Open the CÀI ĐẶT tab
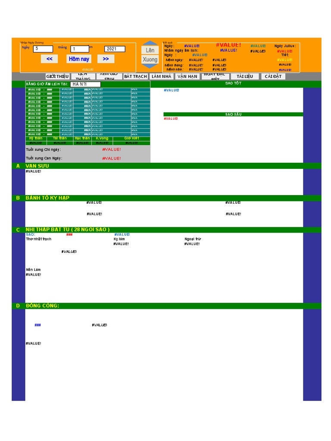Image resolution: width=331 pixels, height=441 pixels. pyautogui.click(x=273, y=77)
